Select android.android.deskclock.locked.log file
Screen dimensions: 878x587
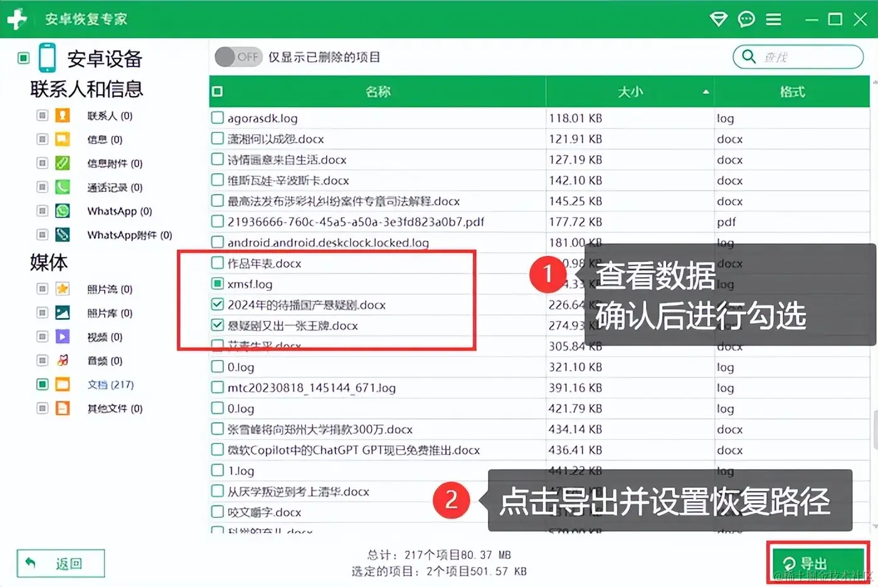click(328, 243)
